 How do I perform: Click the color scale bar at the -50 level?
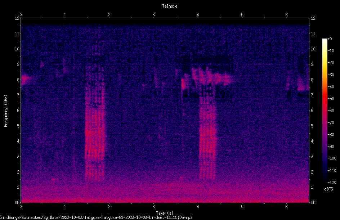(x=325, y=98)
